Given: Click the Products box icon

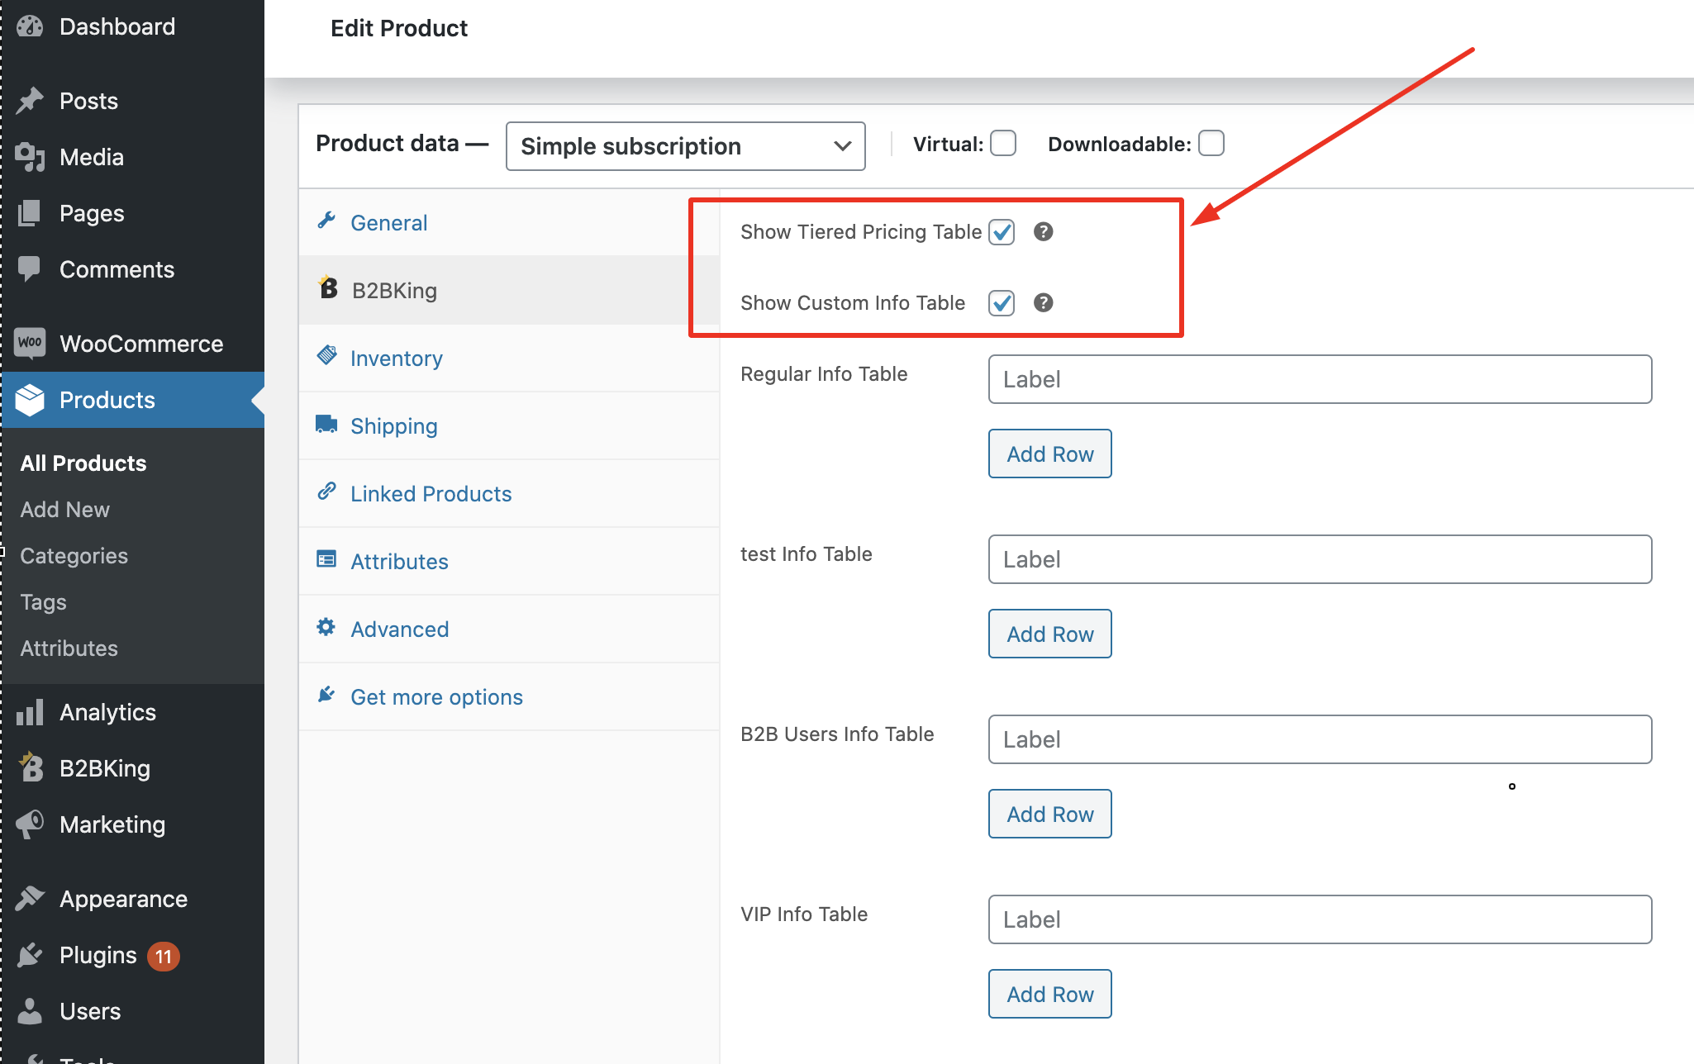Looking at the screenshot, I should [x=30, y=400].
